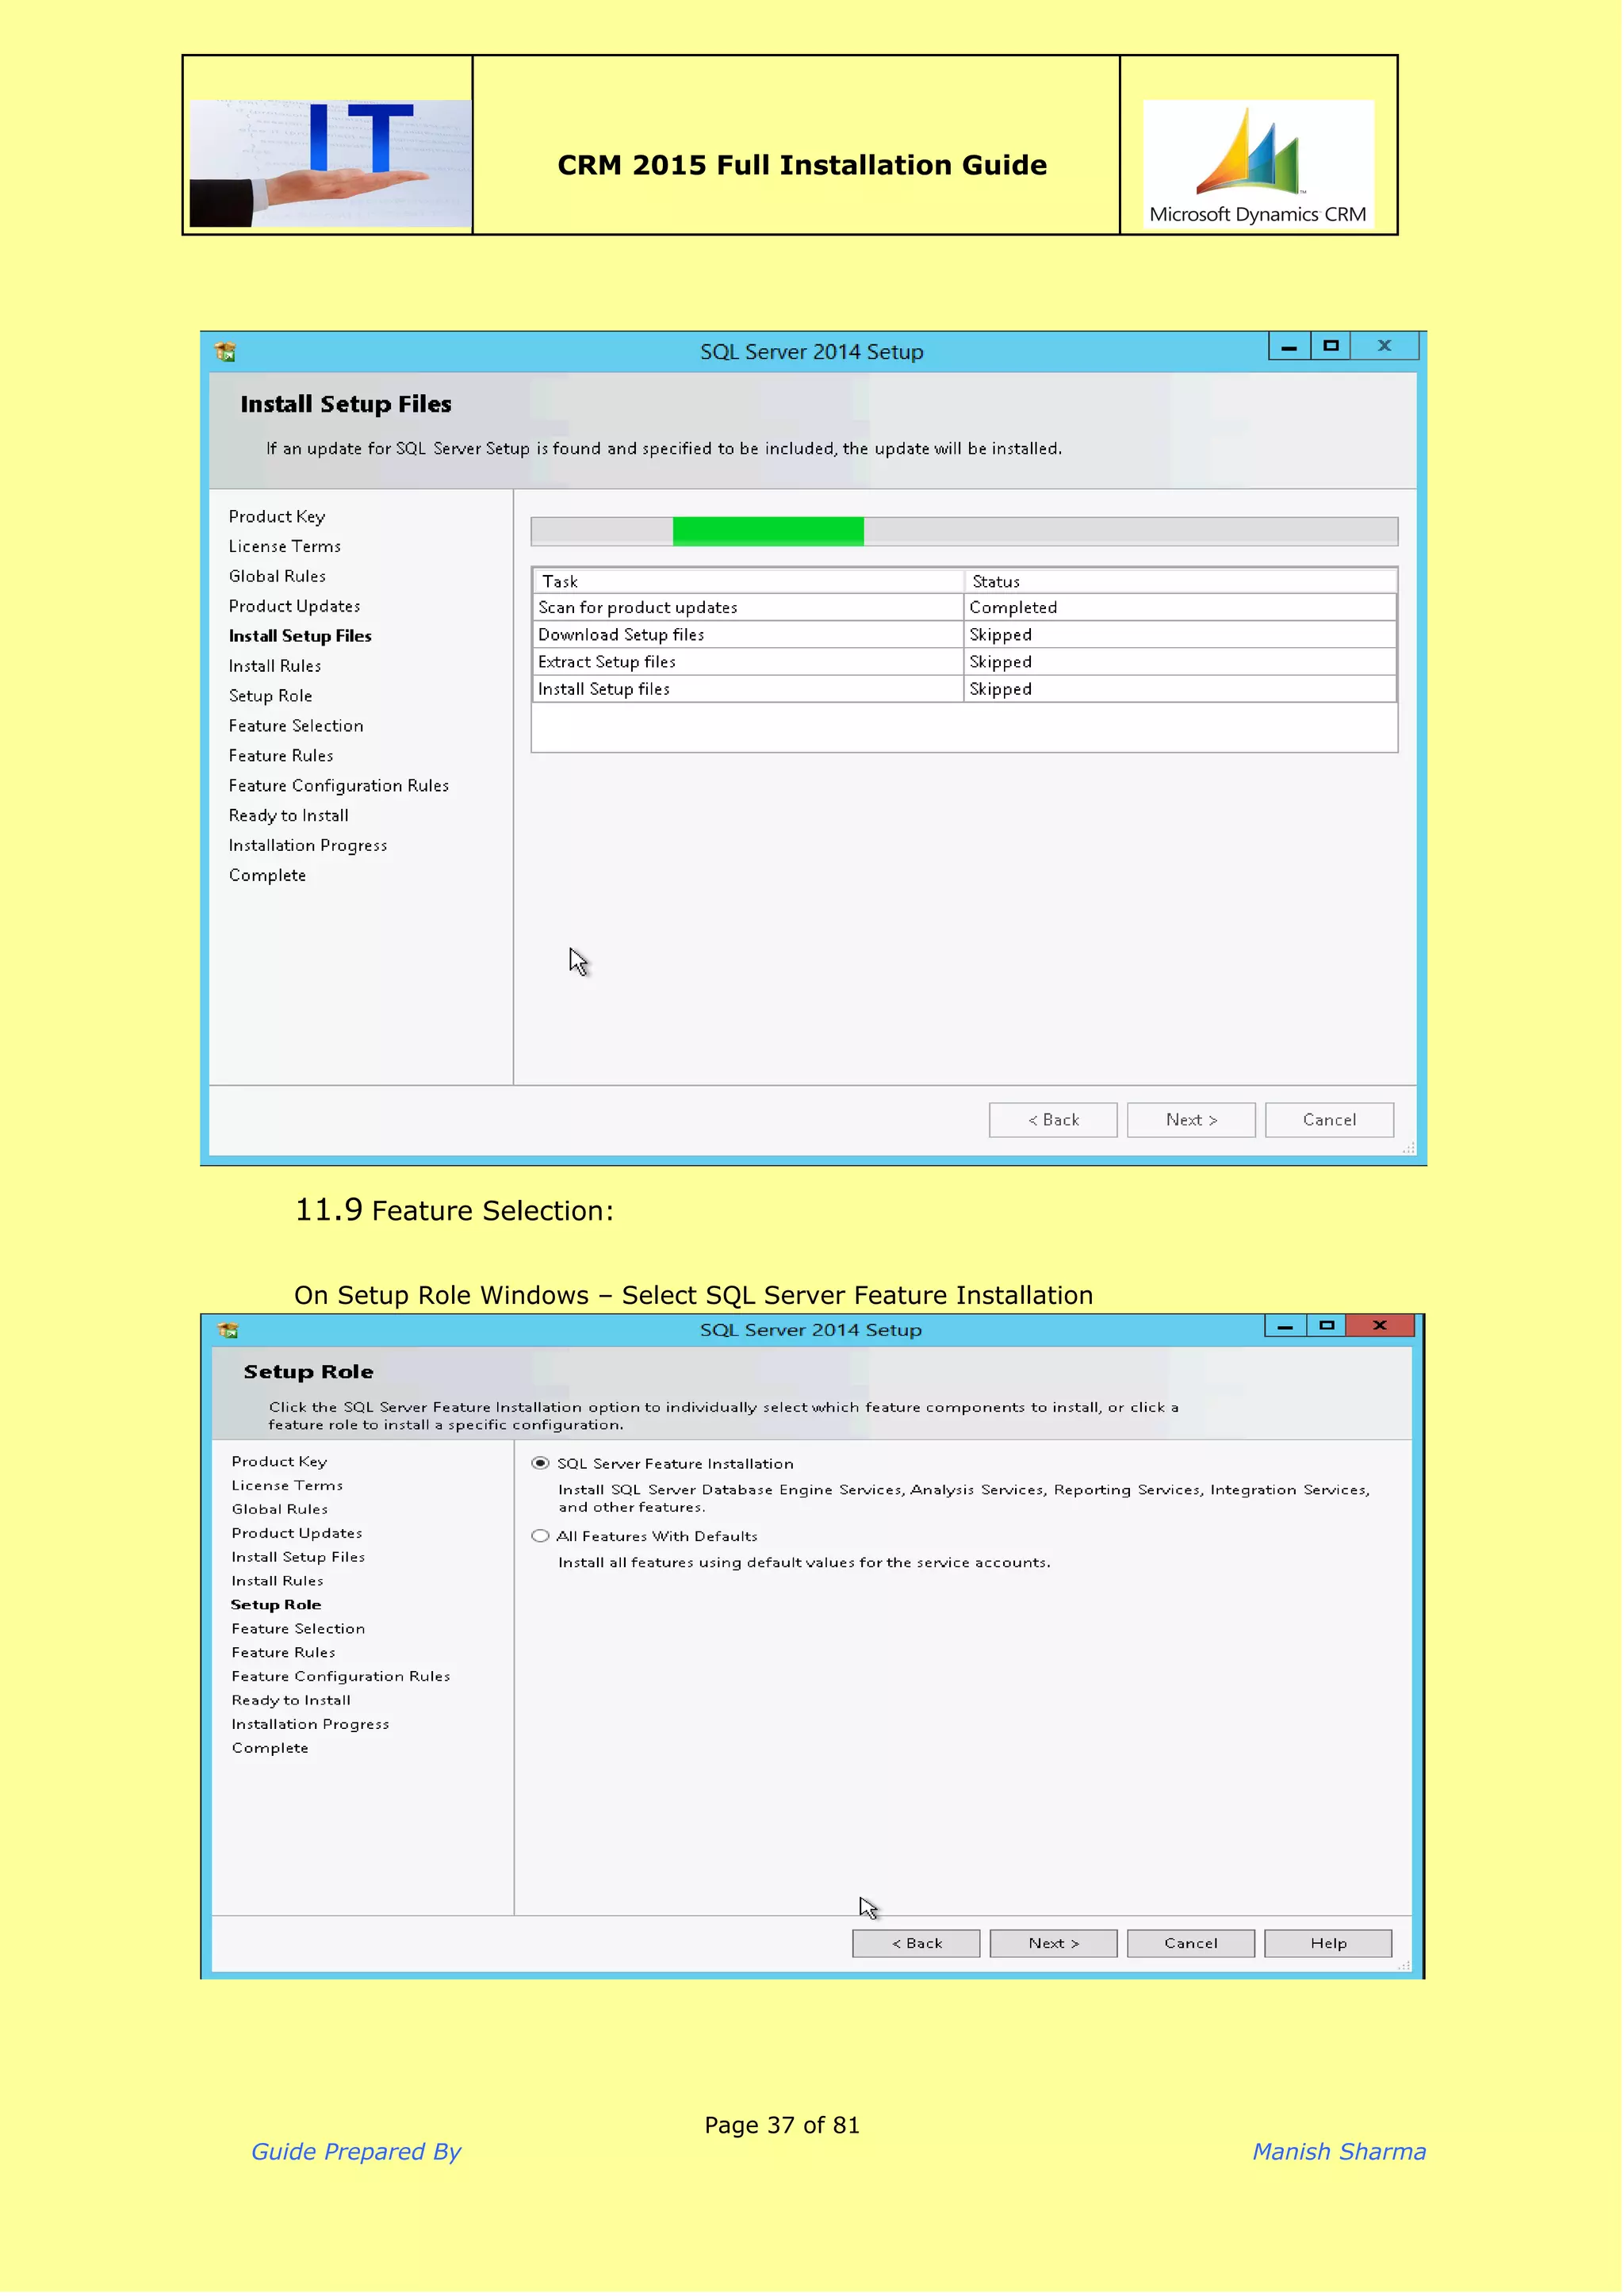Click Setup Role step in Install Setup Files window

[x=271, y=697]
